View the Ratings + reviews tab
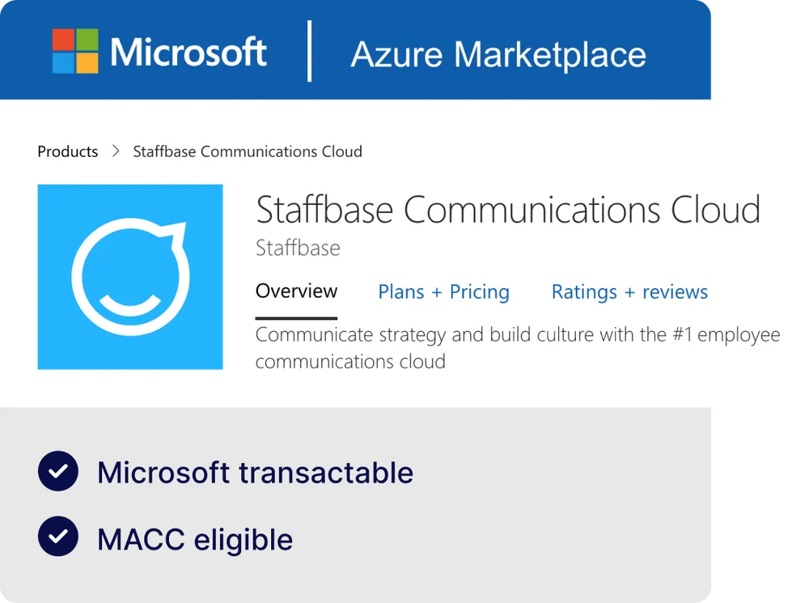Screen dimensions: 809x603 [629, 292]
